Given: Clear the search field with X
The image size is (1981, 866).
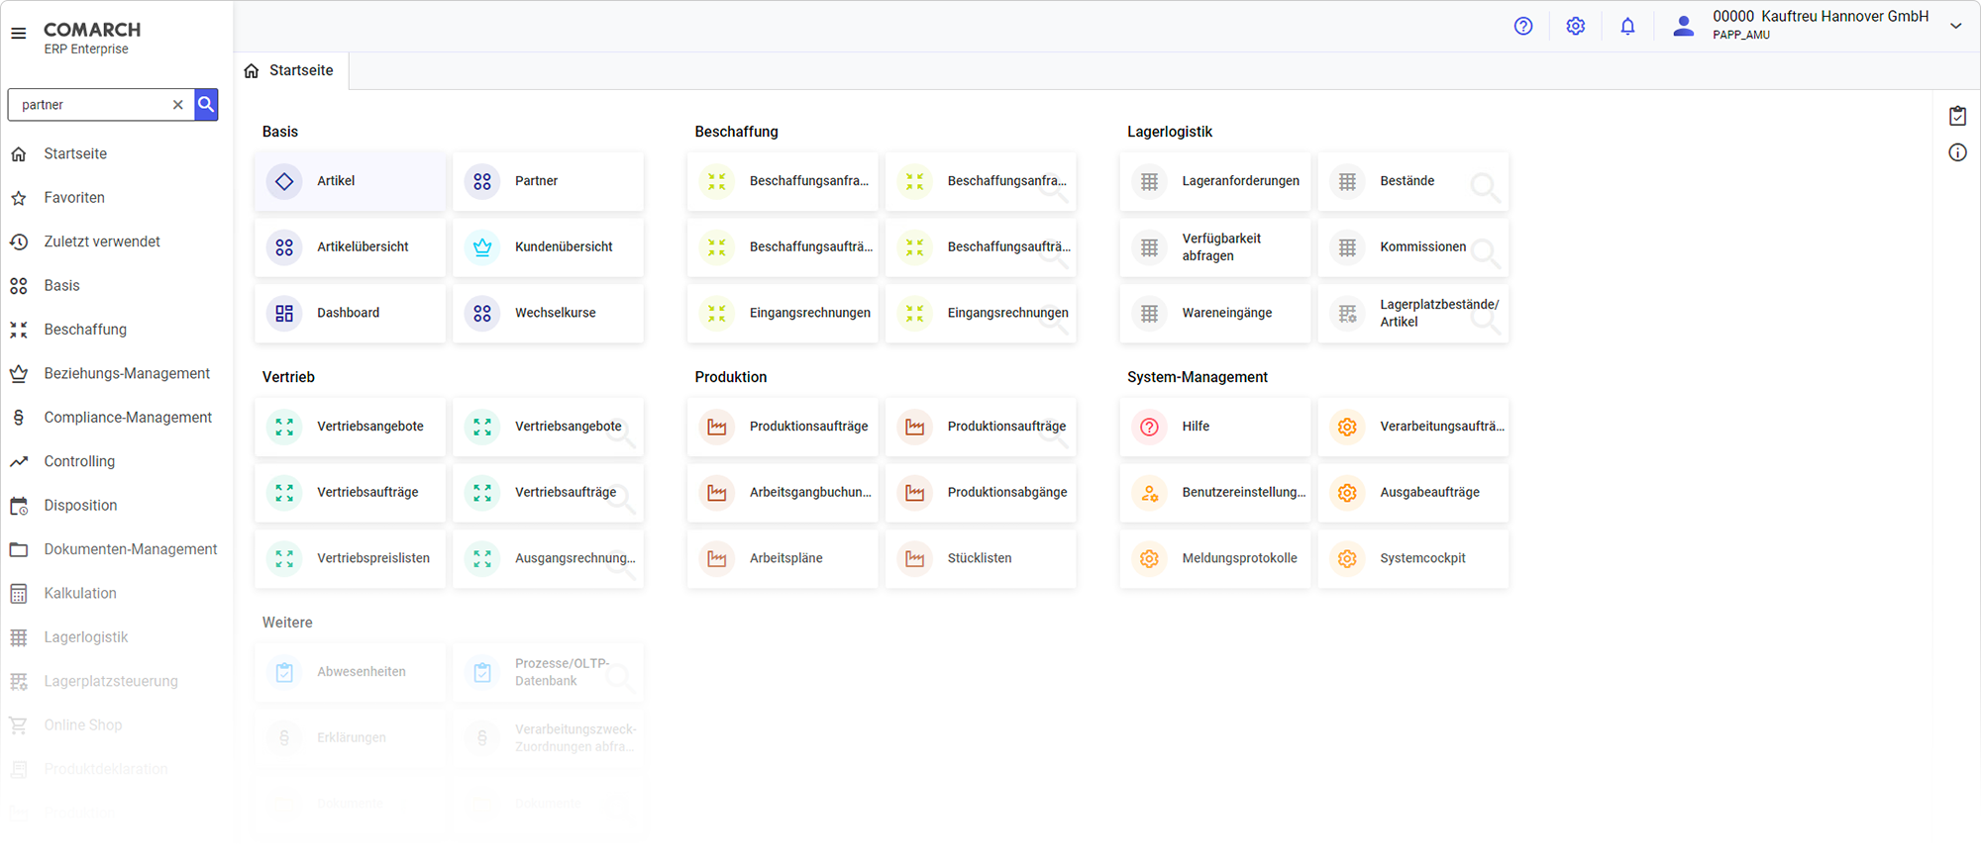Looking at the screenshot, I should coord(178,105).
